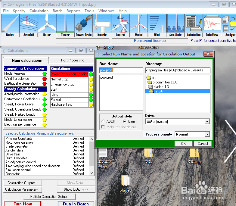Open the Calculation menu
Viewport: 236px width, 206px height.
(39, 11)
